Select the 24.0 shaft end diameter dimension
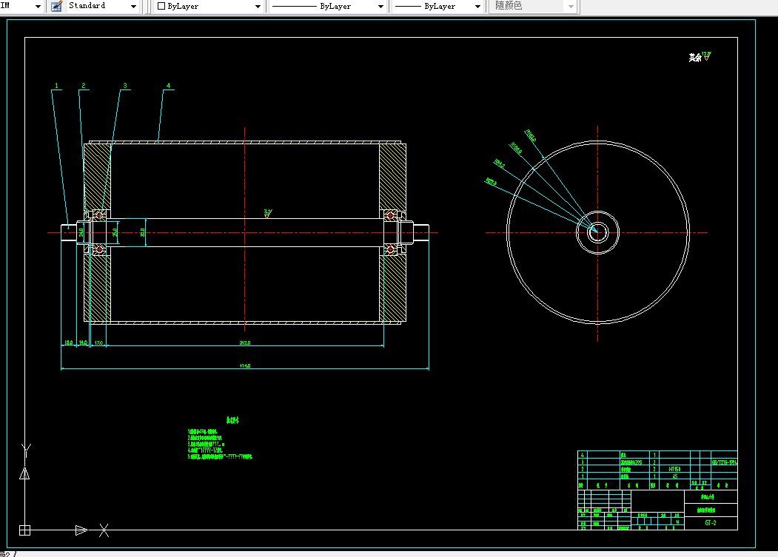778x557 pixels. pos(81,232)
